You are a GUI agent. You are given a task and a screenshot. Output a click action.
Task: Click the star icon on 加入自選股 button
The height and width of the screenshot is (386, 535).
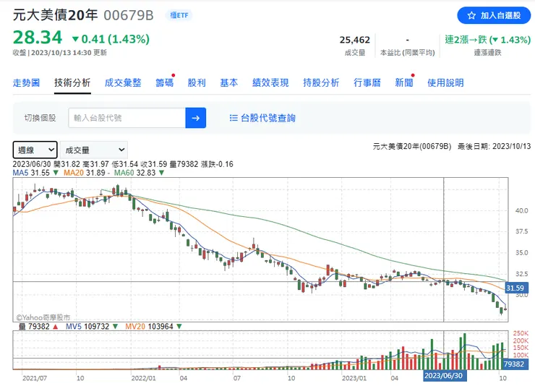click(x=471, y=15)
